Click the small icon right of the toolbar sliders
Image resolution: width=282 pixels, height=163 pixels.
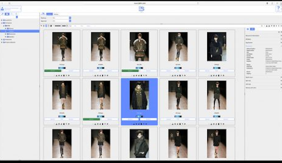(x=67, y=26)
